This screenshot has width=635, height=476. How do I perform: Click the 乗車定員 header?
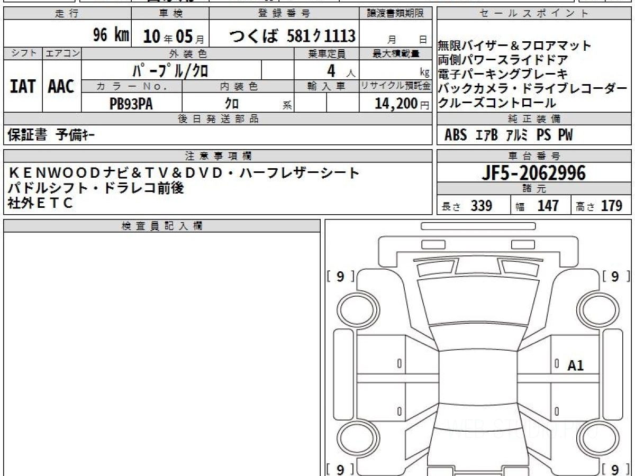[326, 53]
